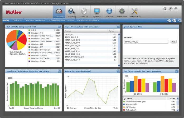This screenshot has height=118, width=184.
Task: Select the Exploit-OleData.gen detection row
Action: [149, 101]
